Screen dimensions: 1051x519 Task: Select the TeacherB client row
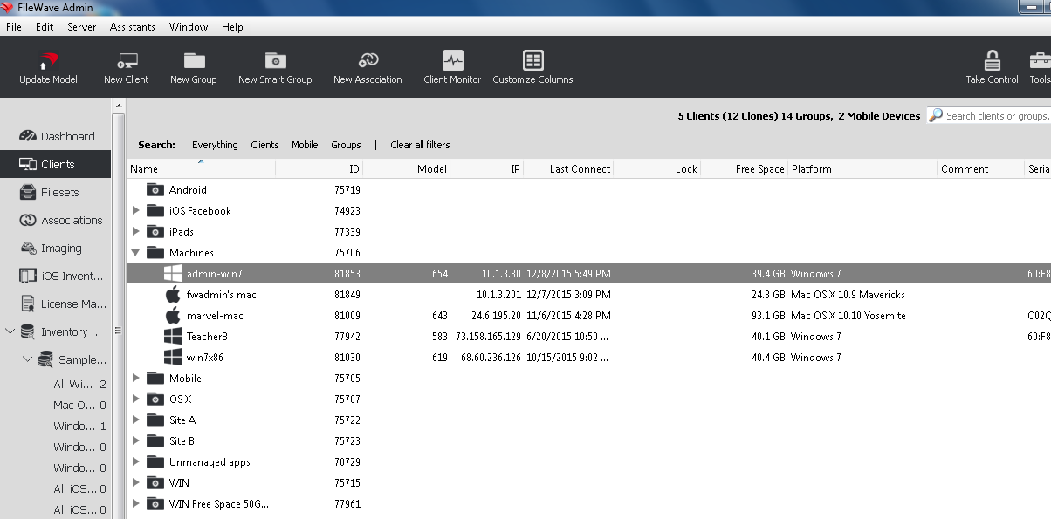pyautogui.click(x=588, y=336)
